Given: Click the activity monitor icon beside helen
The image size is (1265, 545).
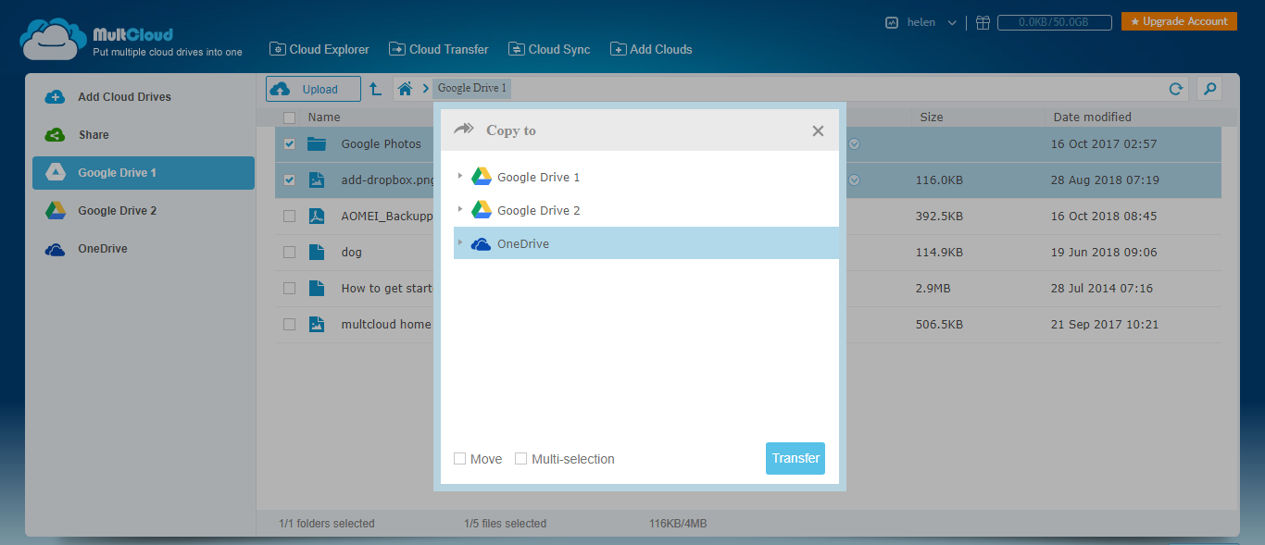Looking at the screenshot, I should click(892, 22).
